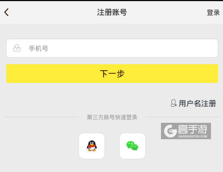Focus the 手机号 input field
Viewport: 223px width, 172px height.
[112, 48]
